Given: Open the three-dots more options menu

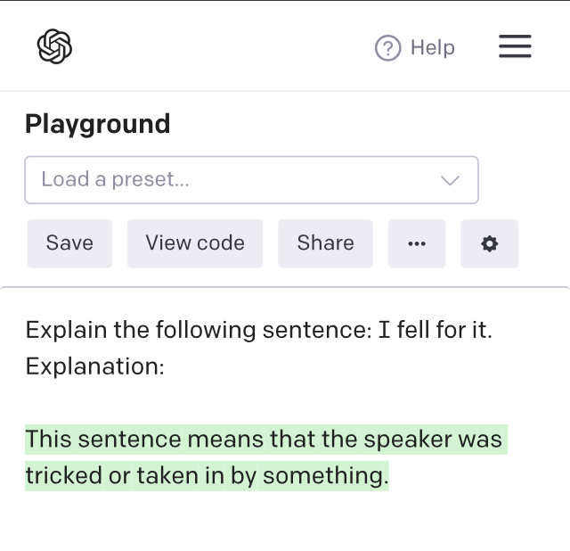Looking at the screenshot, I should tap(416, 243).
